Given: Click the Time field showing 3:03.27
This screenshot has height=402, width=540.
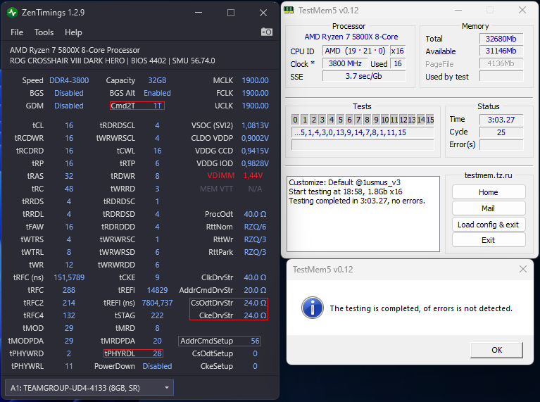Looking at the screenshot, I should point(501,120).
